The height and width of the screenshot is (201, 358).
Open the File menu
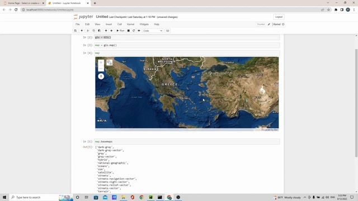(x=78, y=24)
